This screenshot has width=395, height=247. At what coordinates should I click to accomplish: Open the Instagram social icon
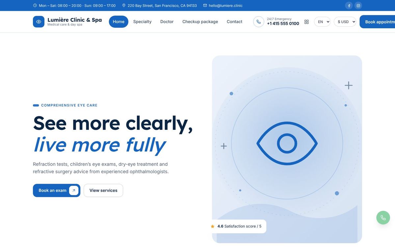(358, 6)
